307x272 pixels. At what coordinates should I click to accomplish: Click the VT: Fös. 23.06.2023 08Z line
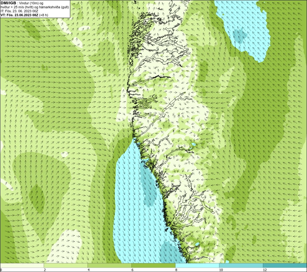(x=24, y=15)
